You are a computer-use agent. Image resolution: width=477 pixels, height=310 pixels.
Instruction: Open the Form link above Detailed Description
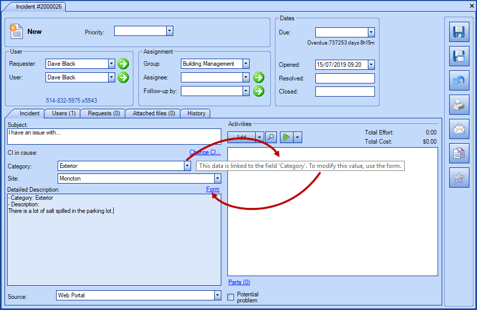213,189
